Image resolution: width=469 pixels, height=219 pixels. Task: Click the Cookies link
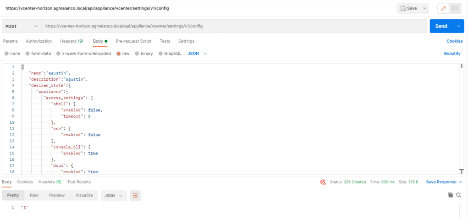[x=454, y=41]
